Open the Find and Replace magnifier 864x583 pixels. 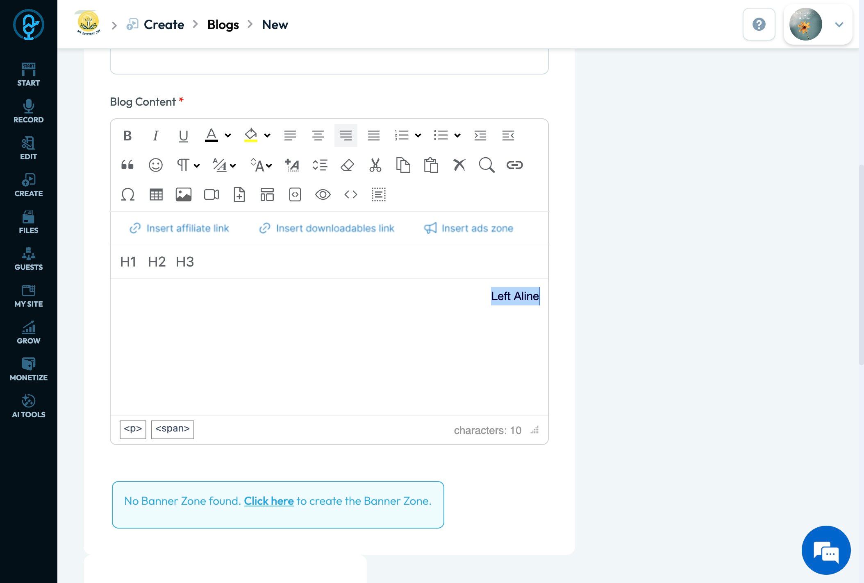click(x=487, y=165)
